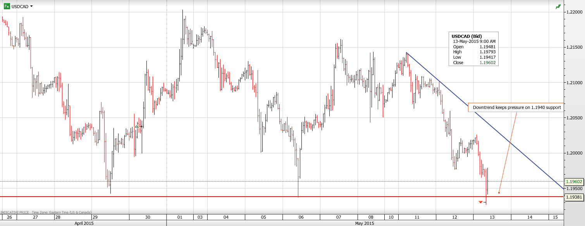This screenshot has width=585, height=226.
Task: Click the green chart arrow icon top-right
Action: pyautogui.click(x=558, y=7)
